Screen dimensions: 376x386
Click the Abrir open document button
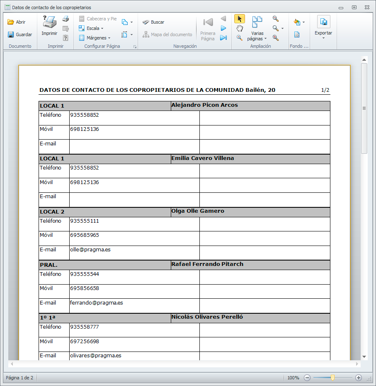[x=17, y=22]
